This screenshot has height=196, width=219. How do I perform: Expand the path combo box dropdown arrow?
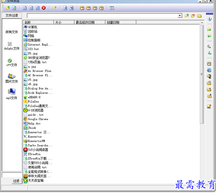click(180, 16)
